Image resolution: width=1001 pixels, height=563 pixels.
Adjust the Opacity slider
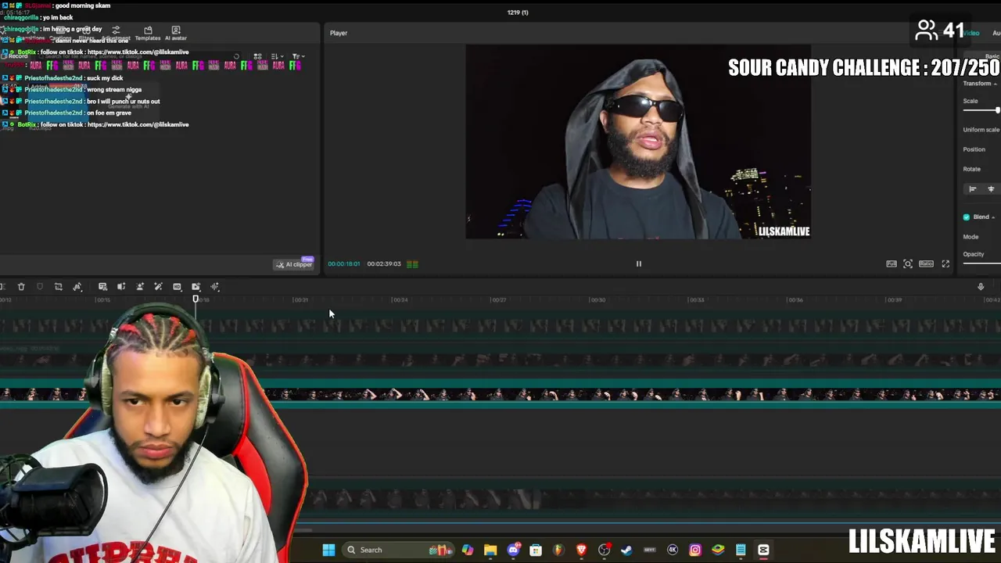(x=982, y=264)
